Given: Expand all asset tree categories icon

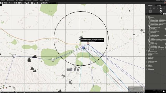Looking at the screenshot, I should click(165, 14).
